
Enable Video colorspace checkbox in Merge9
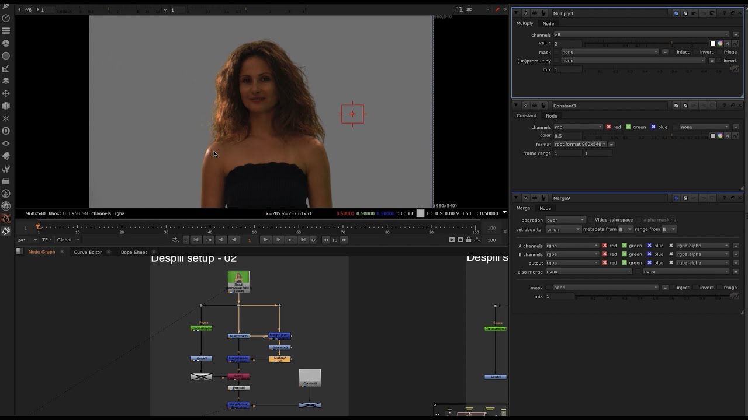point(590,220)
